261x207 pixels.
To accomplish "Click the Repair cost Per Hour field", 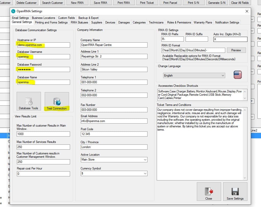I will [x=43, y=174].
